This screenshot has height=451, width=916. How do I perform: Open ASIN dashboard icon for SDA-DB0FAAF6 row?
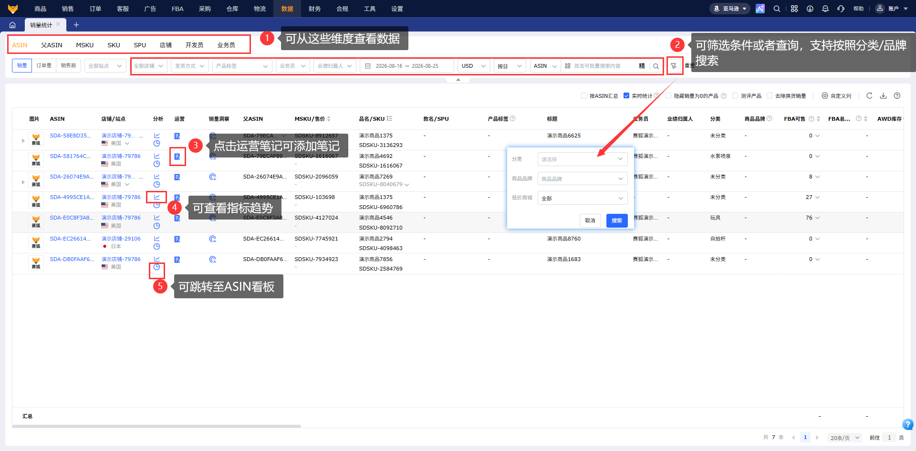(156, 267)
